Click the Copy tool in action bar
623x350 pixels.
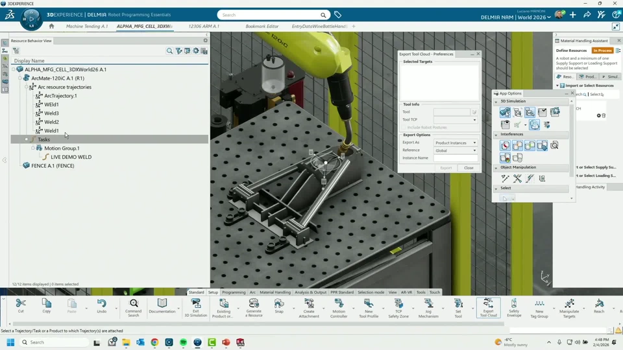tap(47, 307)
